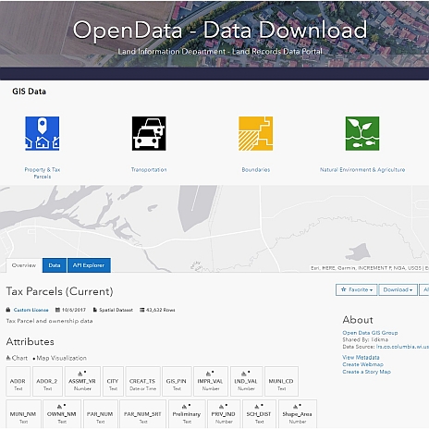Click the 'Tax Parcels (Current)' title
The width and height of the screenshot is (429, 429).
(x=59, y=291)
